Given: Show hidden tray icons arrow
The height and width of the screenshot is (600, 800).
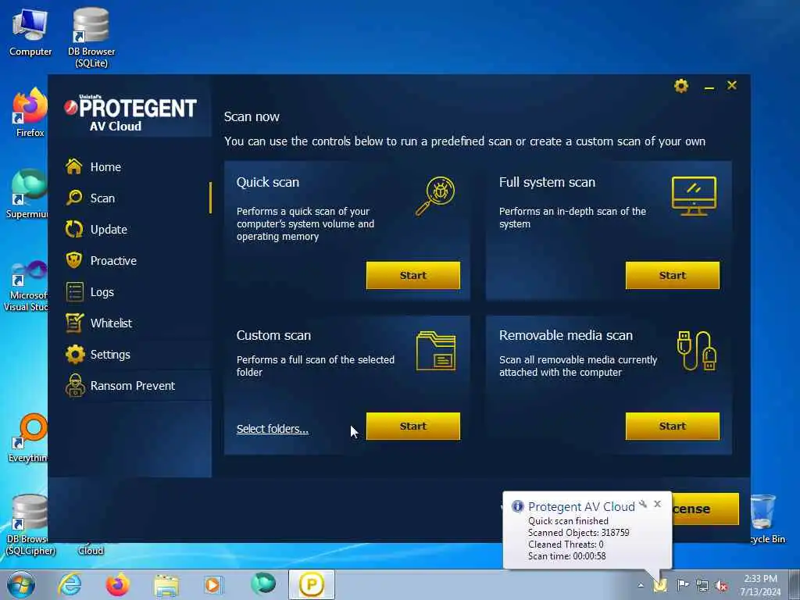Looking at the screenshot, I should [x=641, y=586].
